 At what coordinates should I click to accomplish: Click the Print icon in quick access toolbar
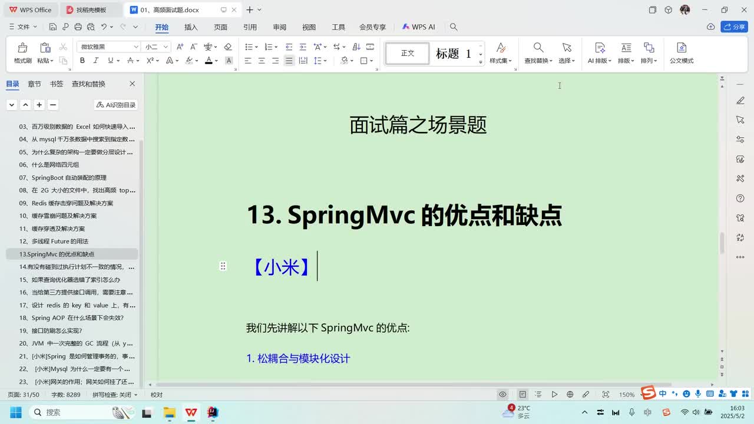78,27
